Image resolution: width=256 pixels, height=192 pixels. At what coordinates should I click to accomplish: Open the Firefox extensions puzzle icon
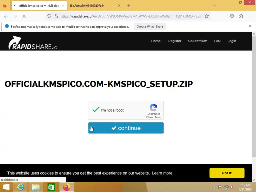click(x=241, y=16)
